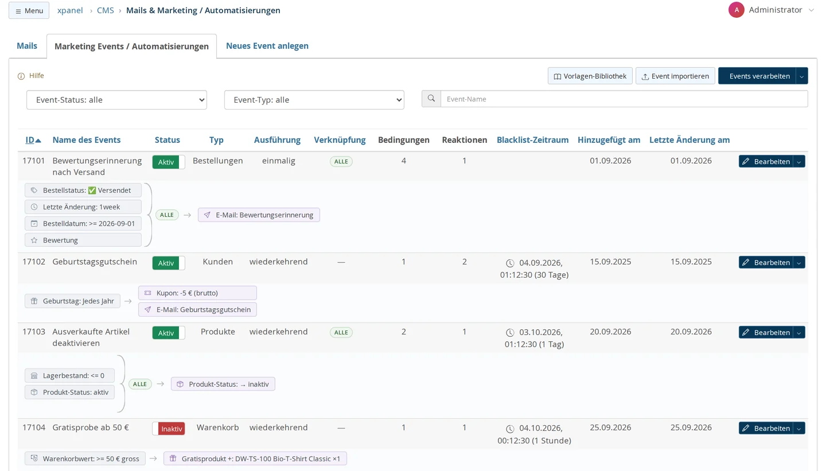Screen dimensions: 826x471
Task: Click paper plane icon in E-Mail: Geburtstagsgutschein
Action: coord(147,309)
